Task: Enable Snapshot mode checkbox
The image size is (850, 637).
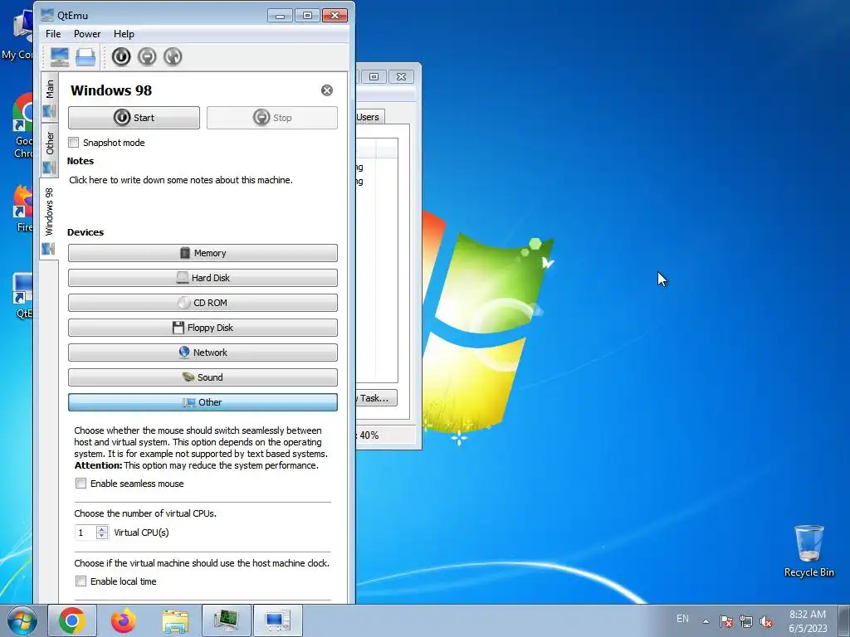Action: pyautogui.click(x=74, y=143)
